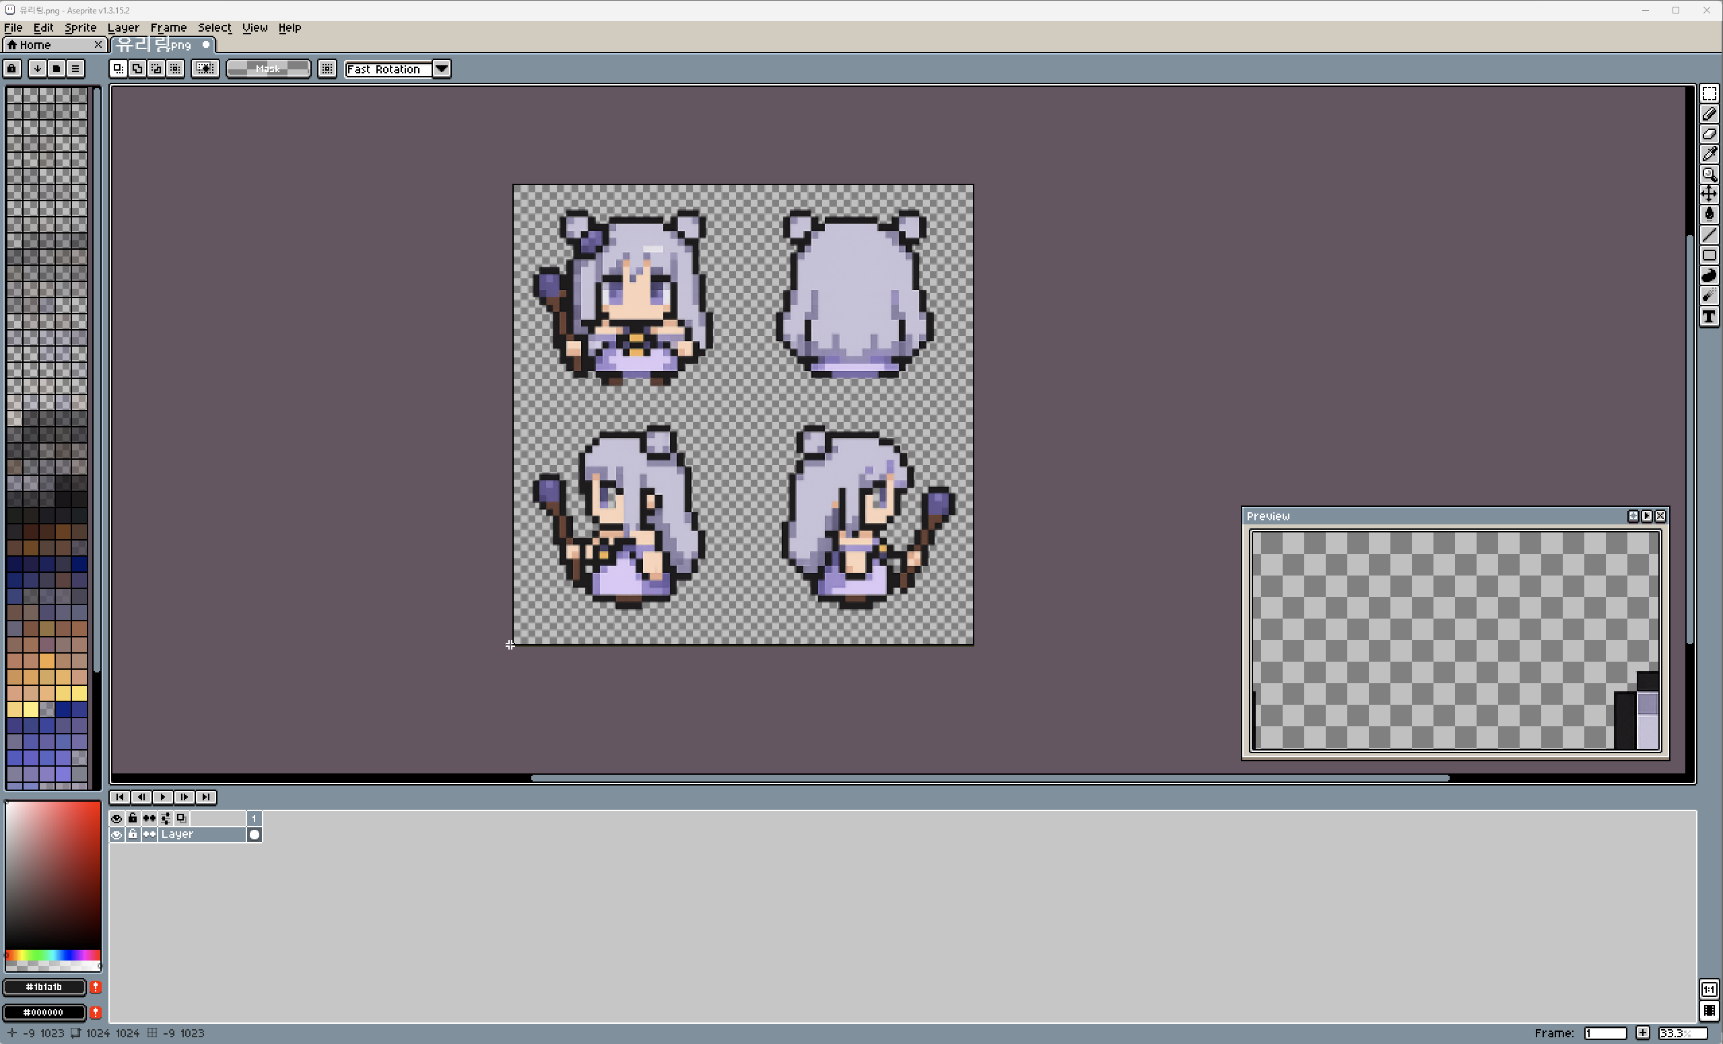
Task: Select the Text tool
Action: pos(1709,316)
